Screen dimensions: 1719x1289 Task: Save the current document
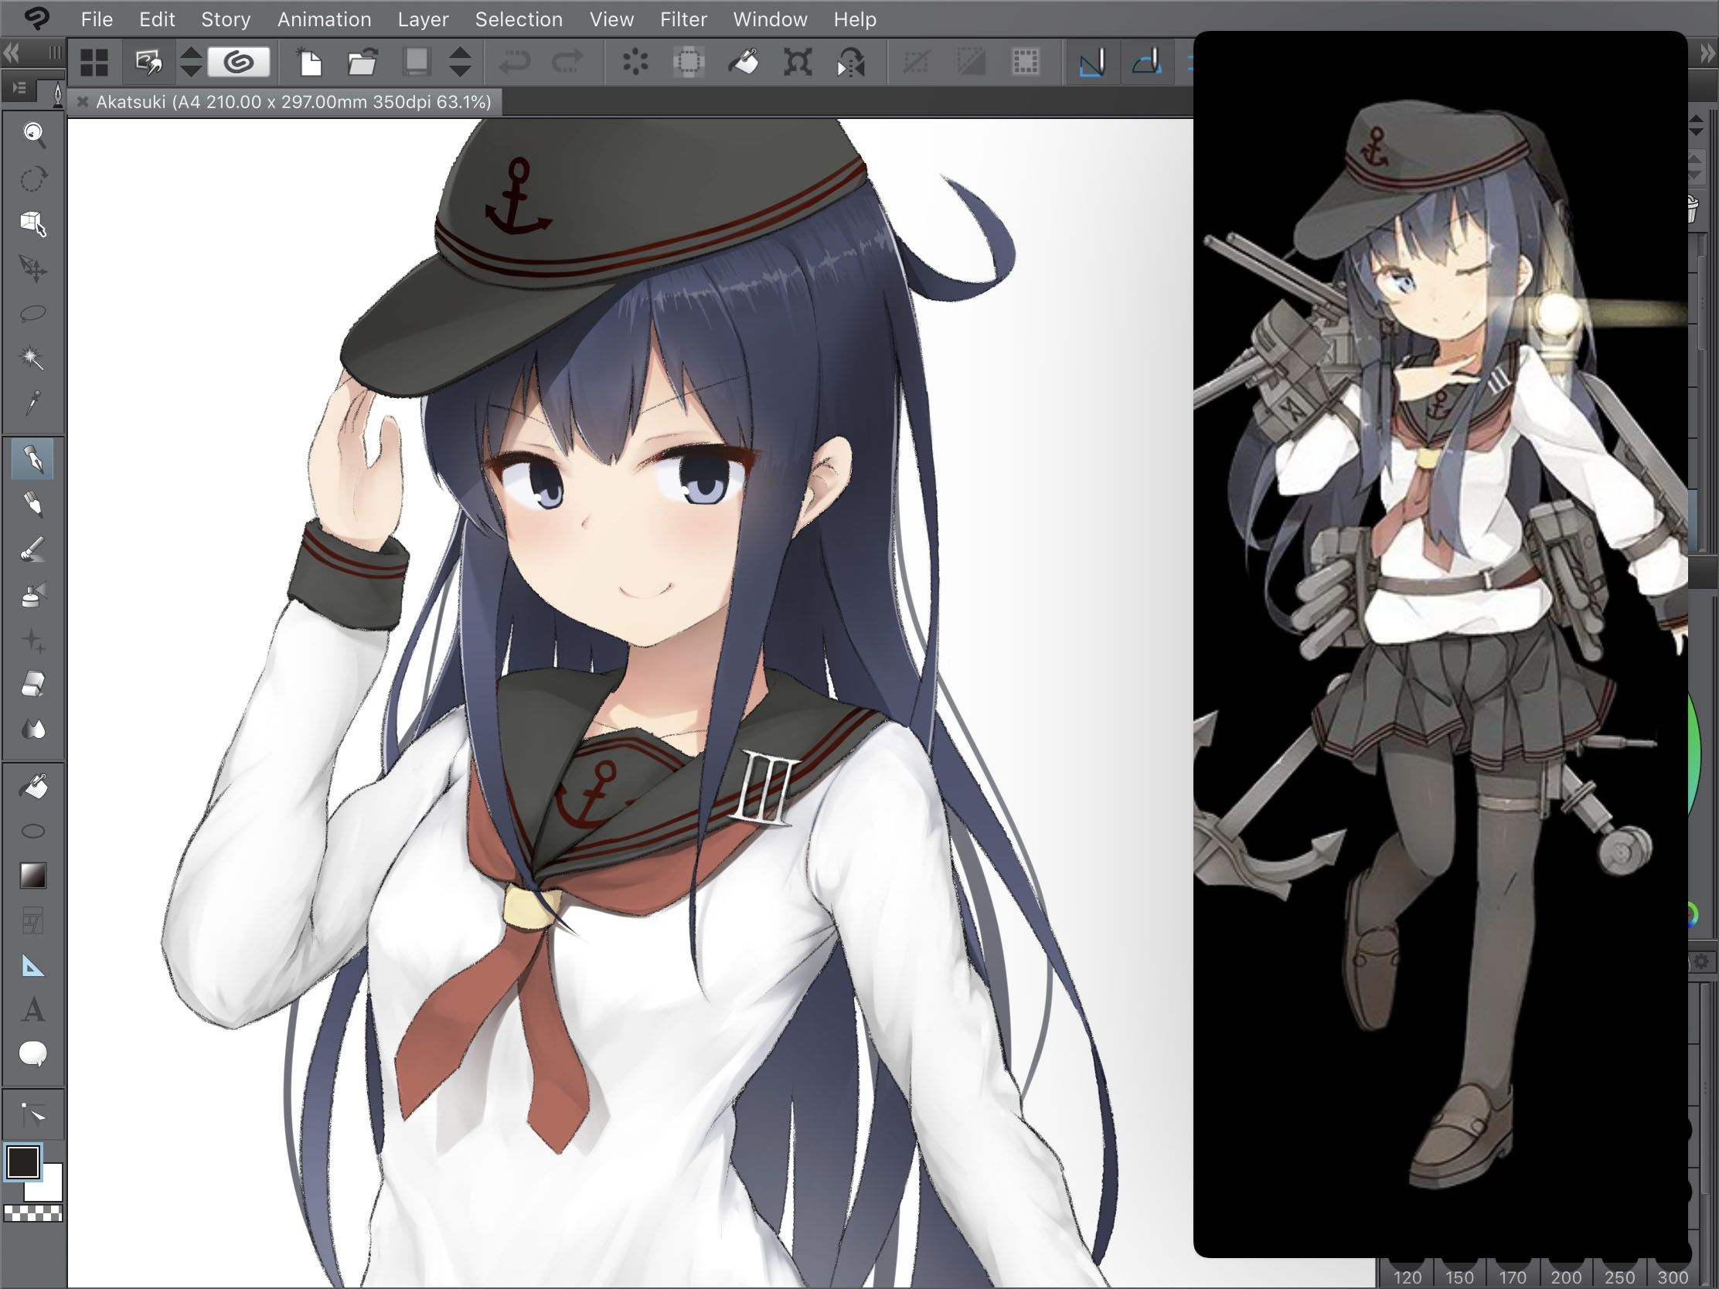(x=417, y=62)
